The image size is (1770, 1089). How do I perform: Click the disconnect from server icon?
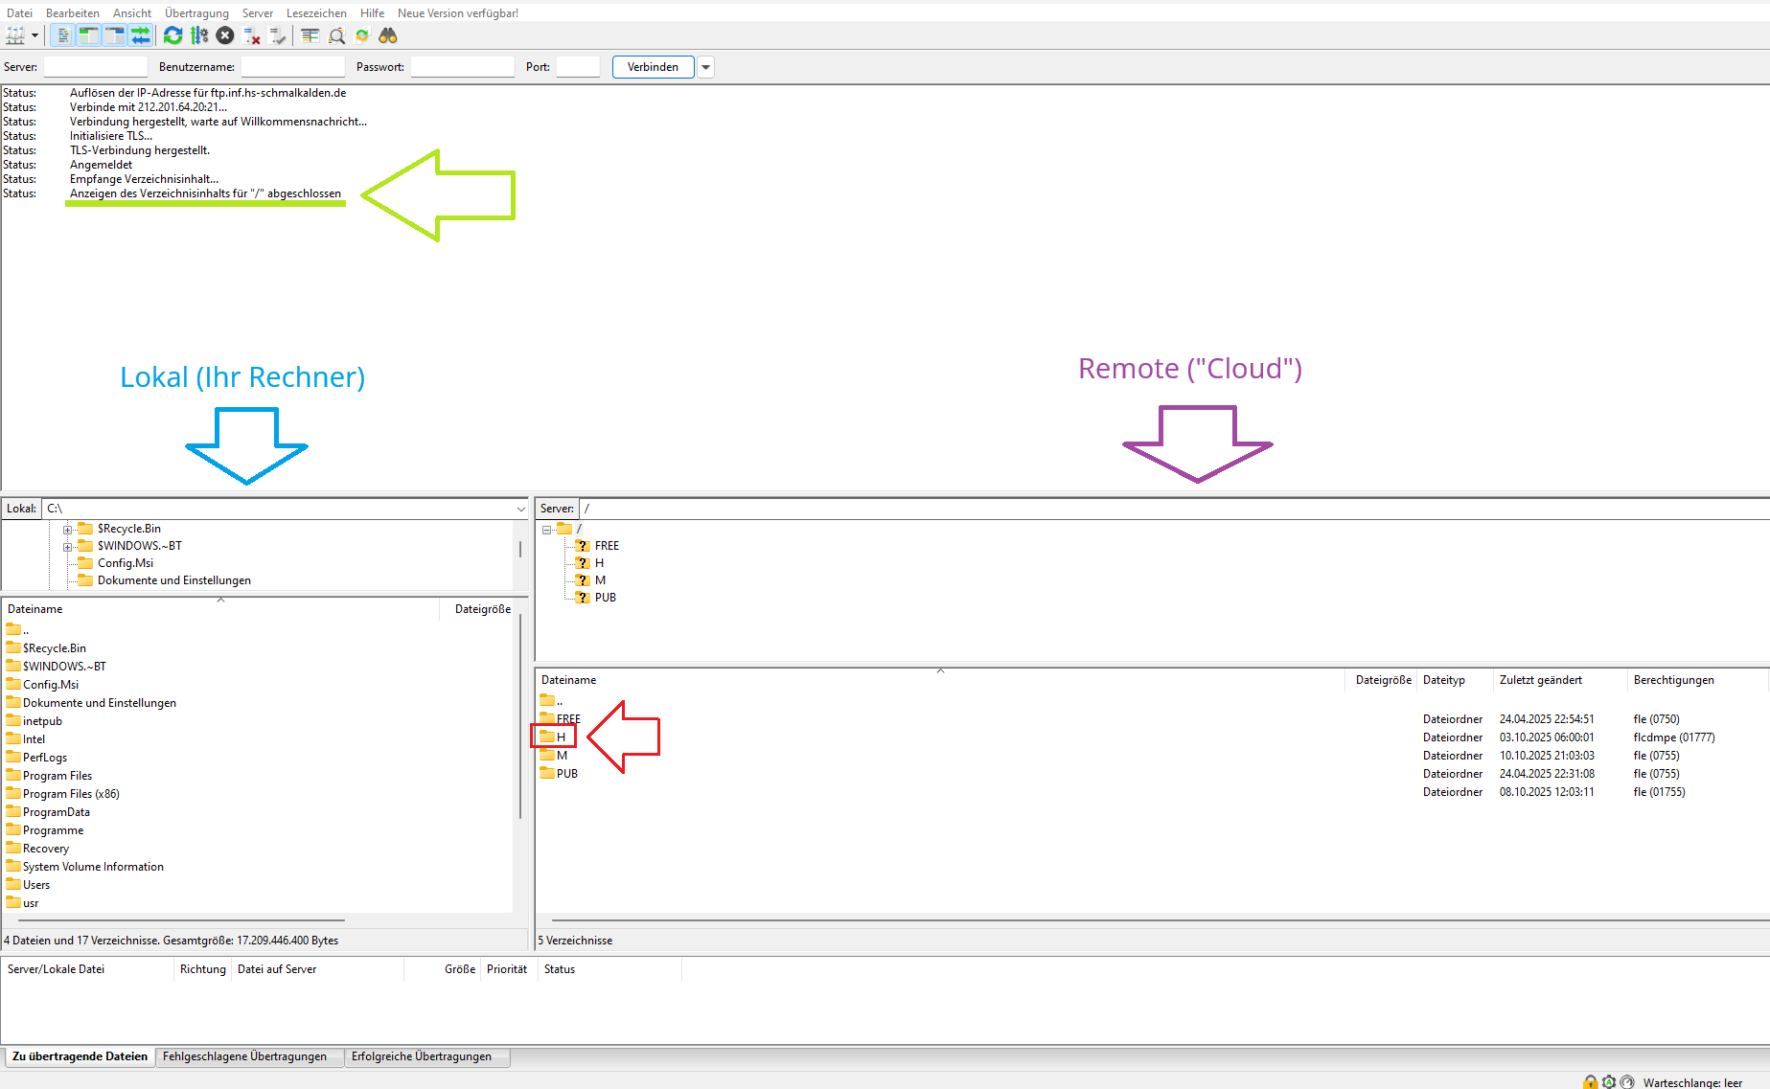(252, 35)
